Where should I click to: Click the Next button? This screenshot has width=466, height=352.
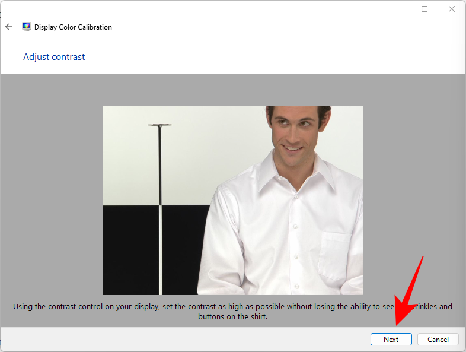(391, 339)
